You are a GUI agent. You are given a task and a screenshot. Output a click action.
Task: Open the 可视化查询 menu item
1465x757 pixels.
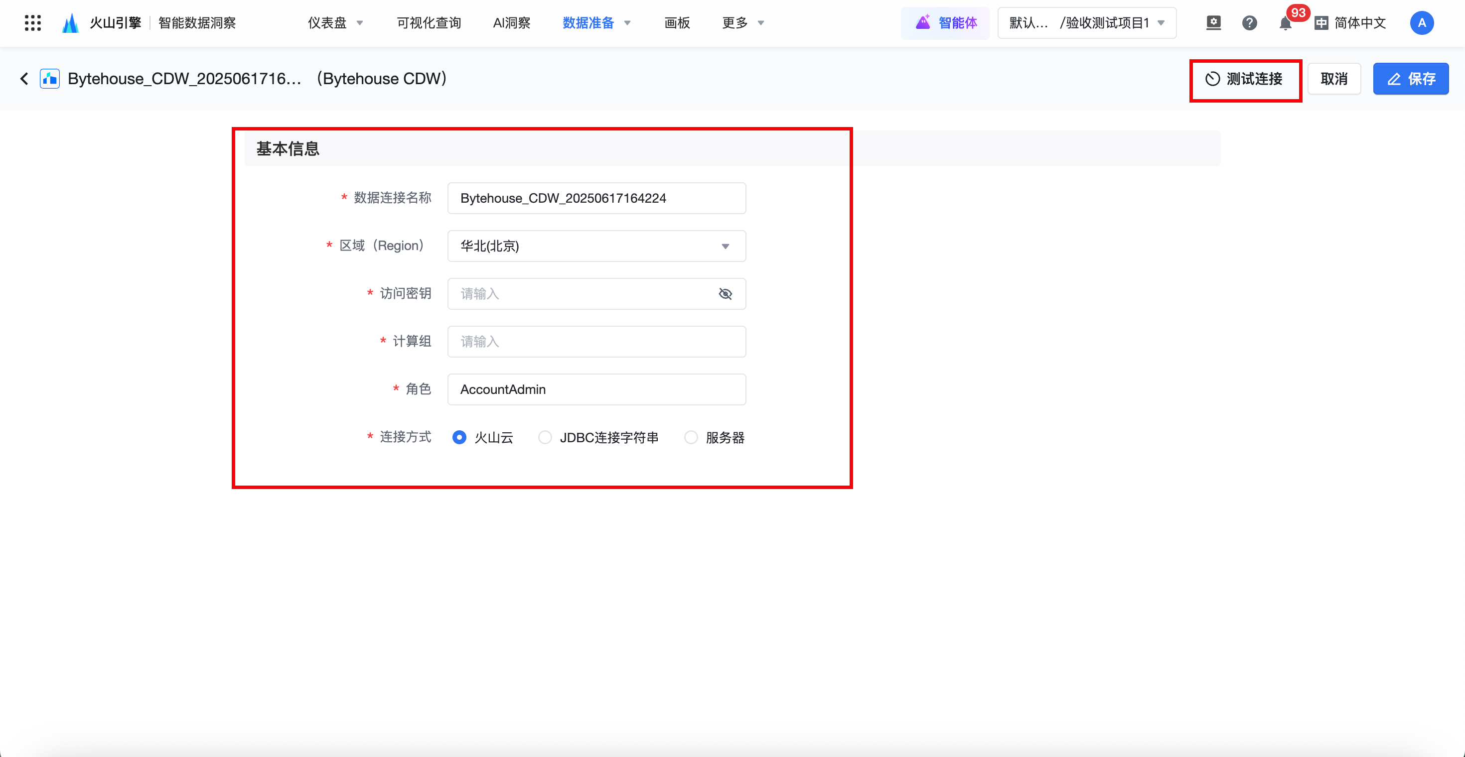tap(429, 23)
